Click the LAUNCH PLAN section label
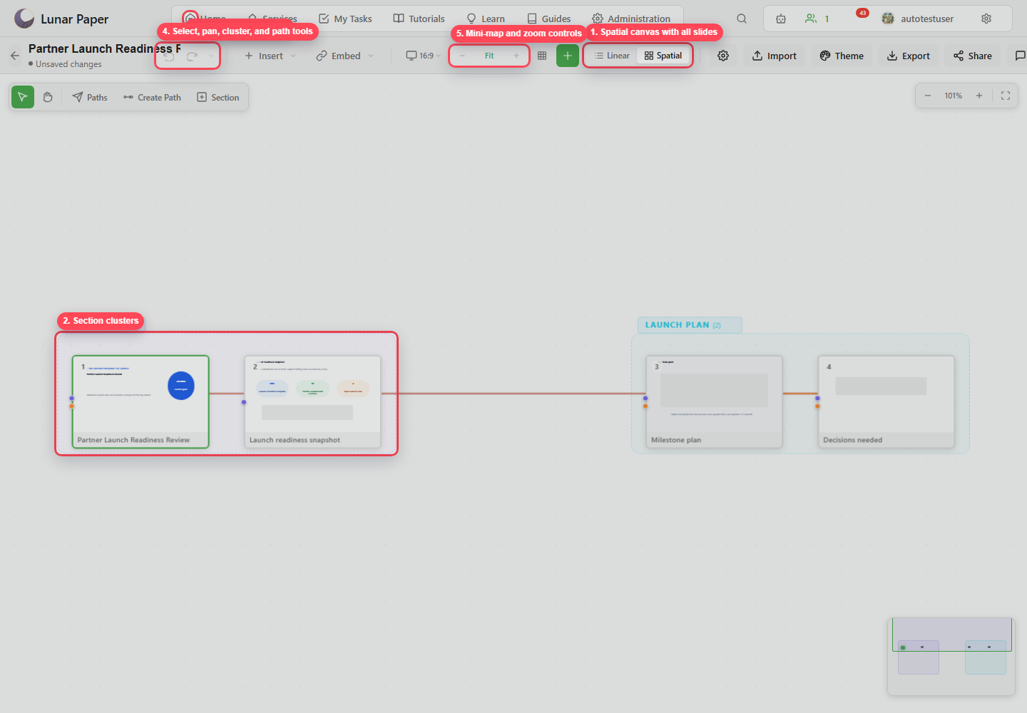This screenshot has height=713, width=1027. pos(690,325)
